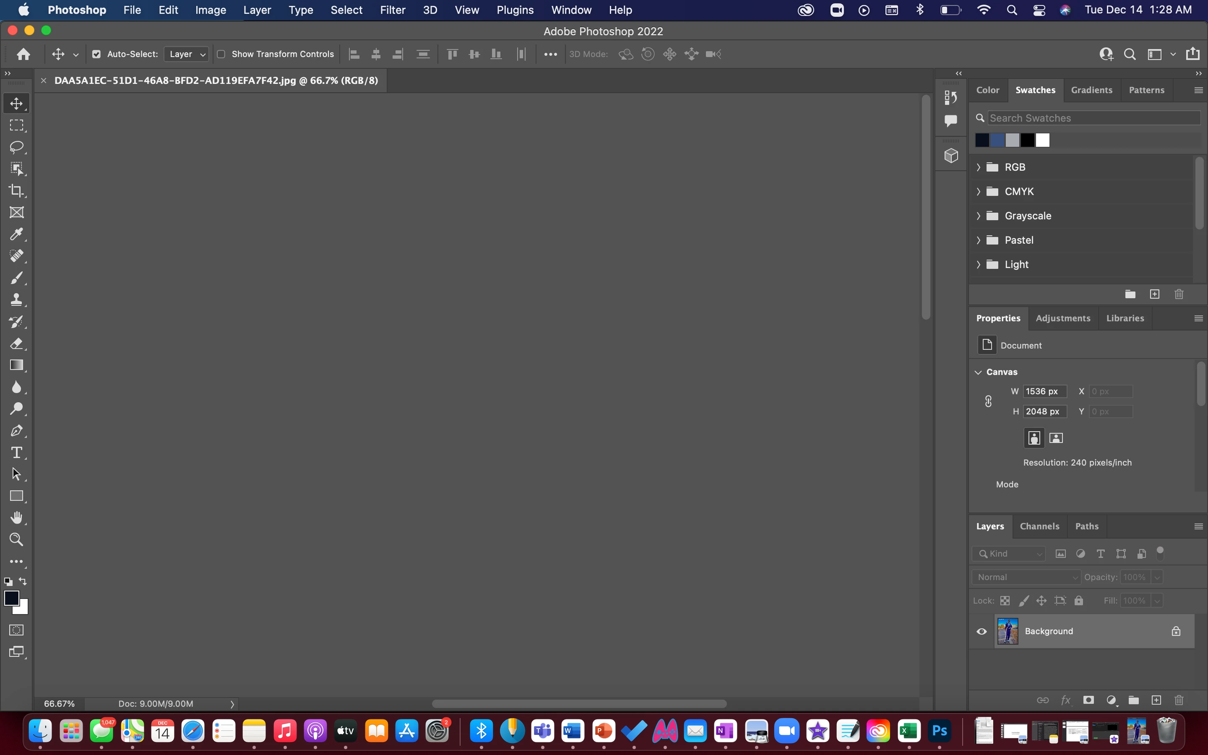The height and width of the screenshot is (755, 1208).
Task: Hide the Background layer visibility
Action: coord(981,631)
